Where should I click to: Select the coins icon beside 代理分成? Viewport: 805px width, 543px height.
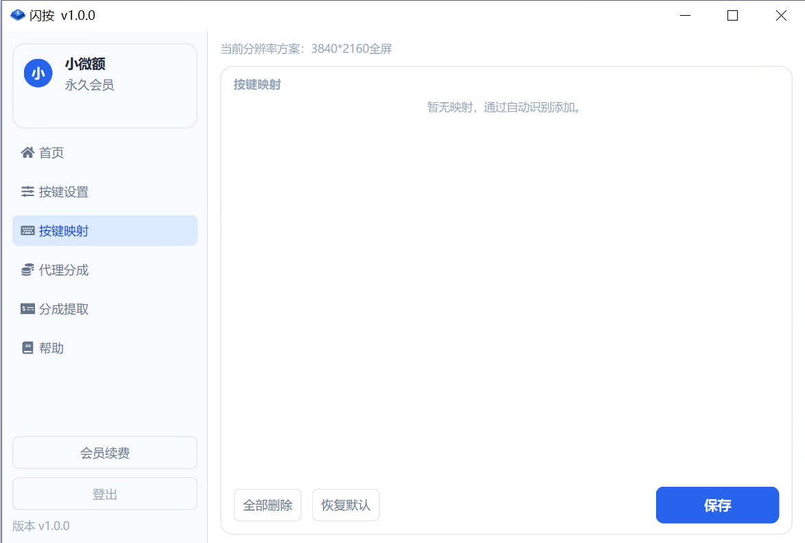[x=26, y=269]
